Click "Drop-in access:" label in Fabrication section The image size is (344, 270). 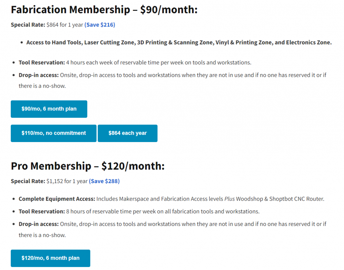[39, 75]
